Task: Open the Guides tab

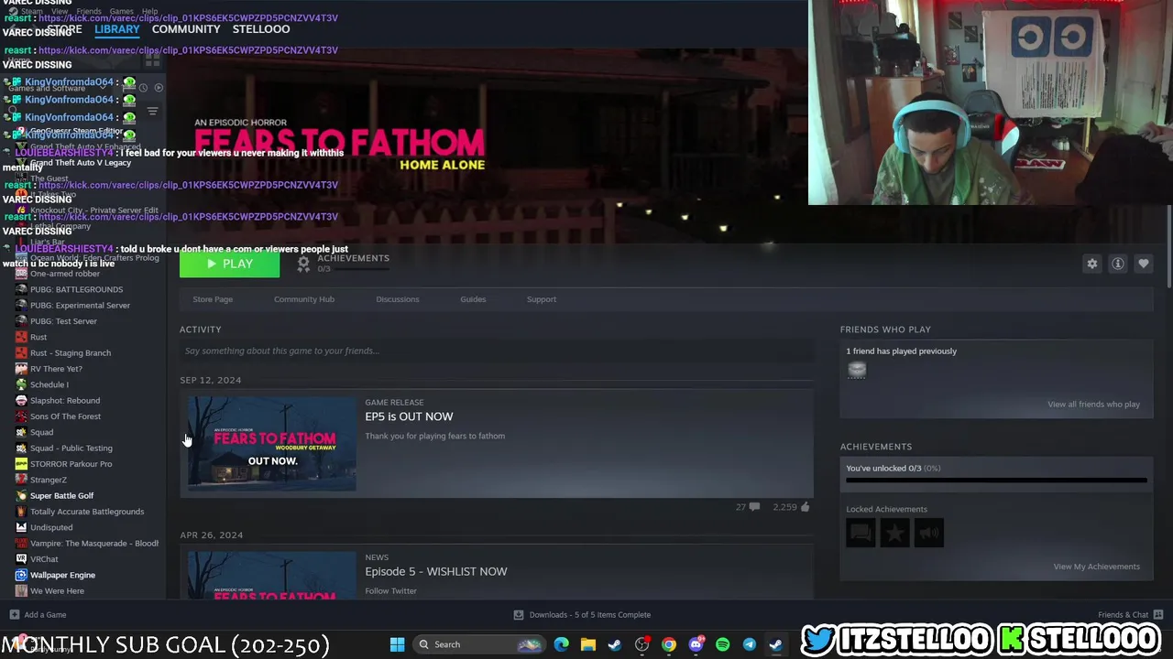Action: pyautogui.click(x=473, y=299)
